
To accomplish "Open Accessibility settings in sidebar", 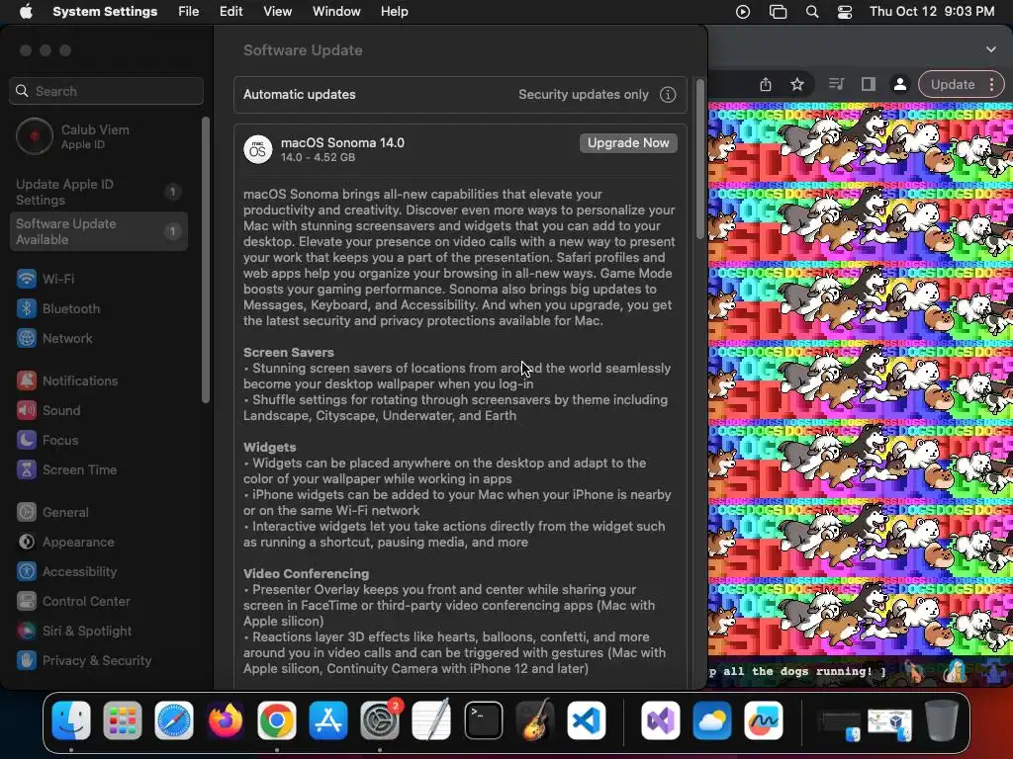I will click(x=66, y=572).
